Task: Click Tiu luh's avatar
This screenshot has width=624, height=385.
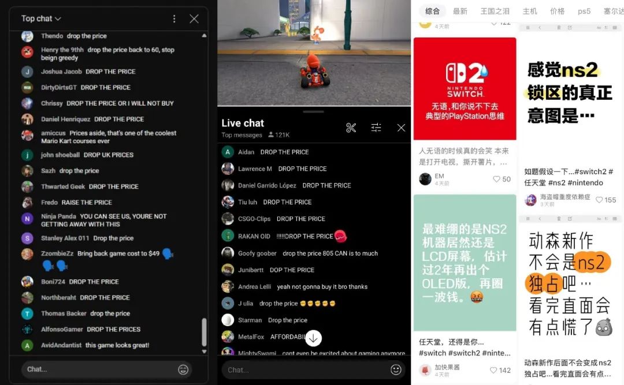Action: point(228,202)
